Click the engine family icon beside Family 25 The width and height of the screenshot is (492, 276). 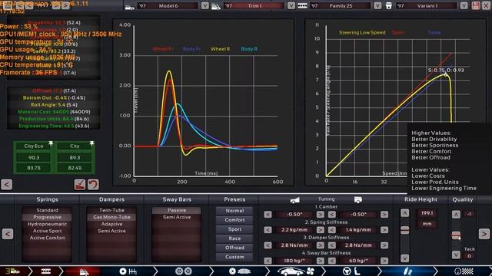coord(302,6)
